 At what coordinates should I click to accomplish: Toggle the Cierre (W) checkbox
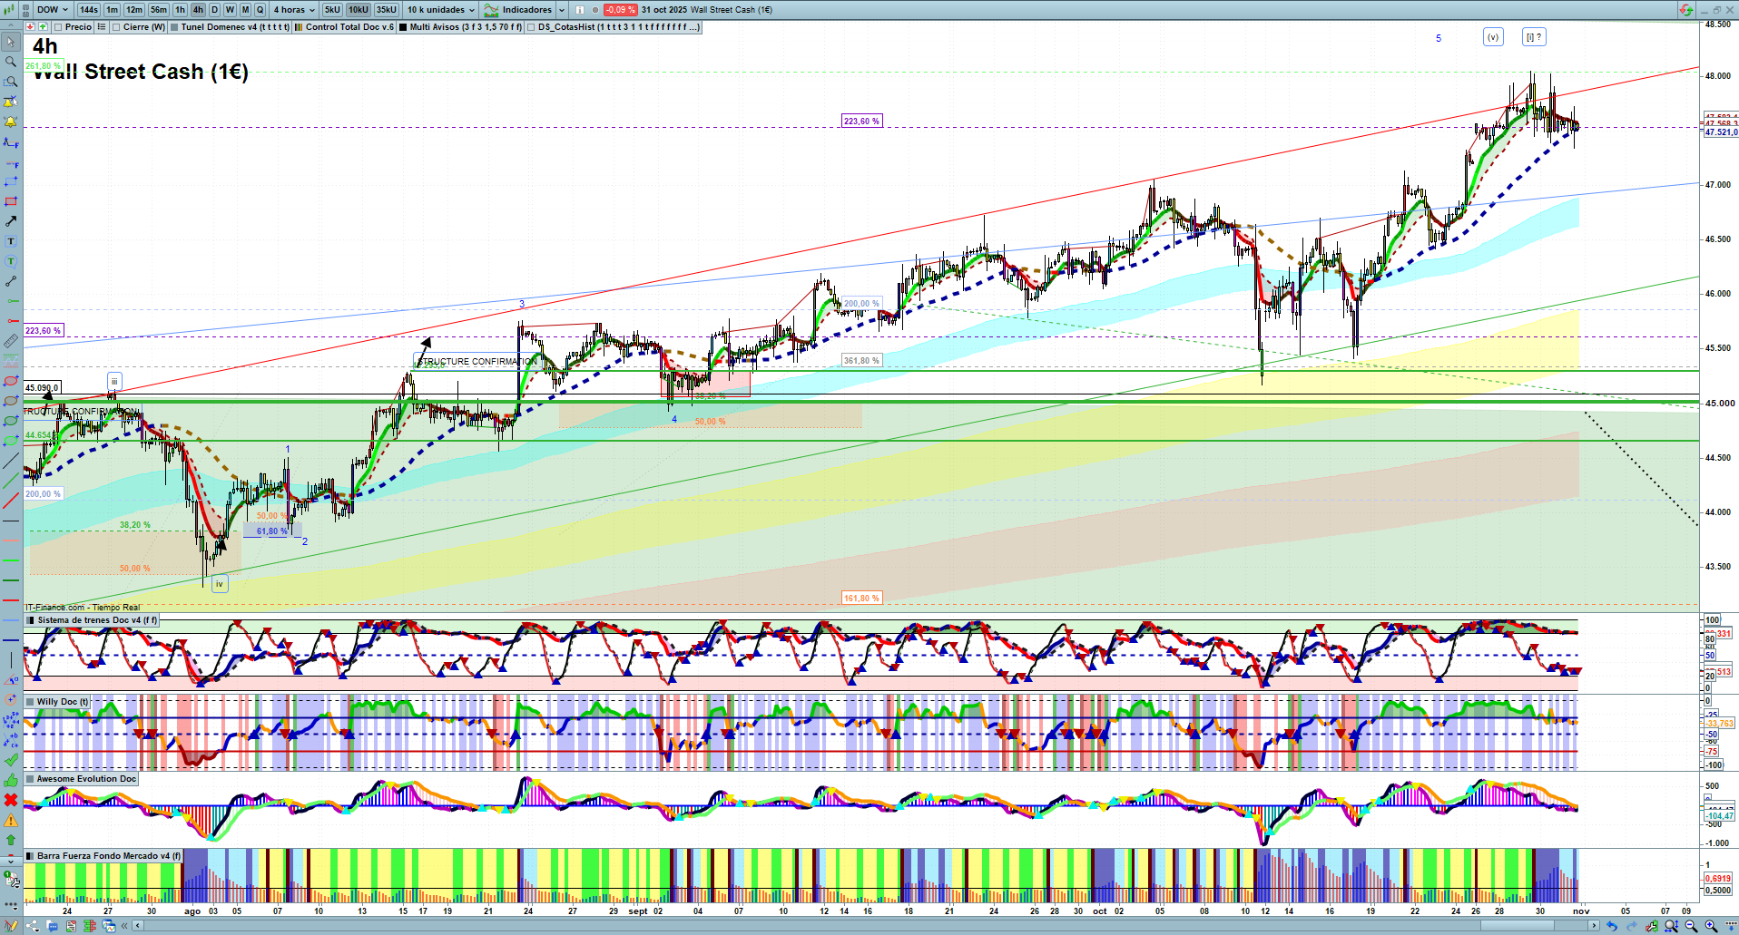pos(116,27)
